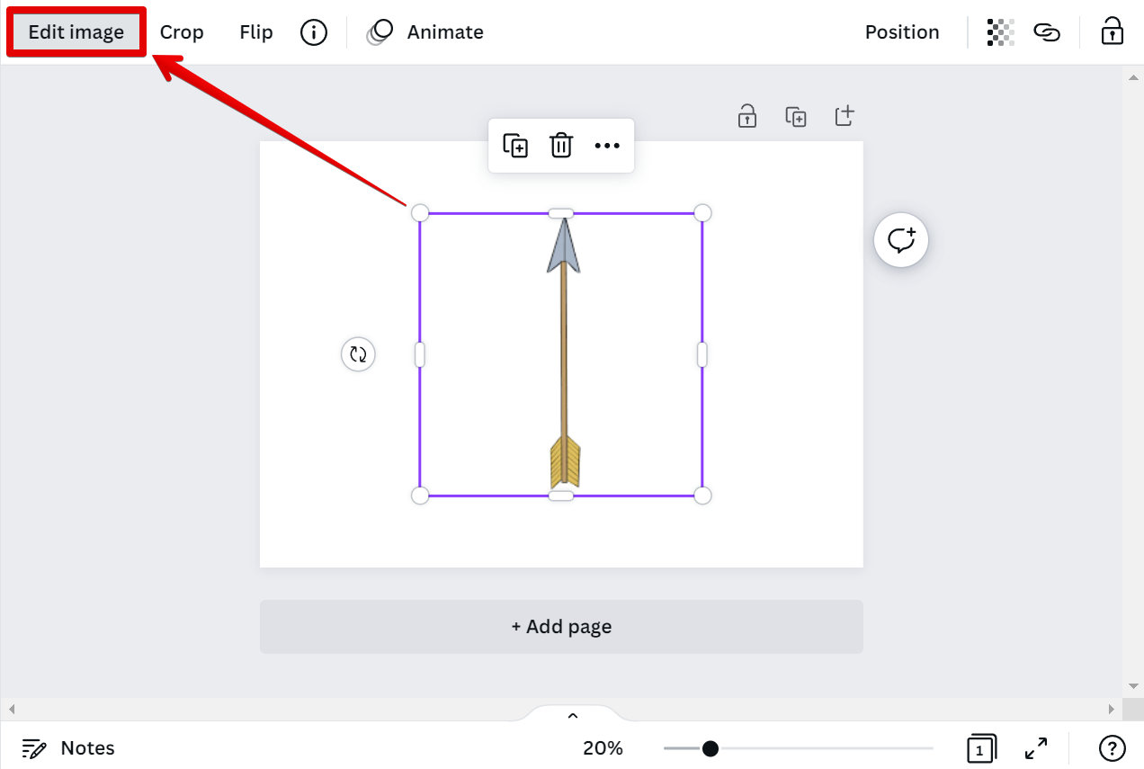Open the Crop option

coord(182,32)
